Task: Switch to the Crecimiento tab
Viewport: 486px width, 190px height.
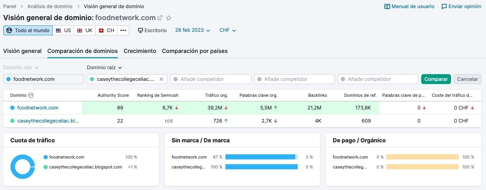Action: click(x=140, y=51)
